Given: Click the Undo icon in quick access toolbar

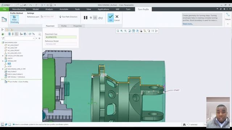Looking at the screenshot, I should pyautogui.click(x=25, y=5).
